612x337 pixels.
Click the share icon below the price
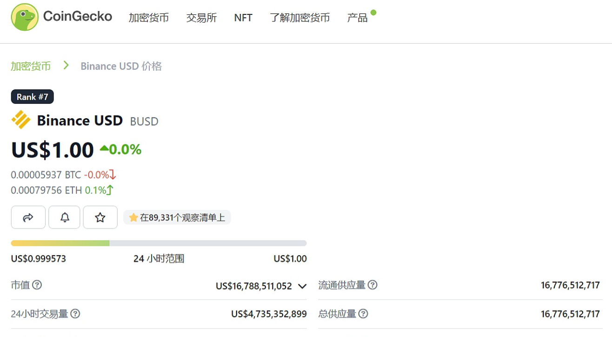[28, 217]
